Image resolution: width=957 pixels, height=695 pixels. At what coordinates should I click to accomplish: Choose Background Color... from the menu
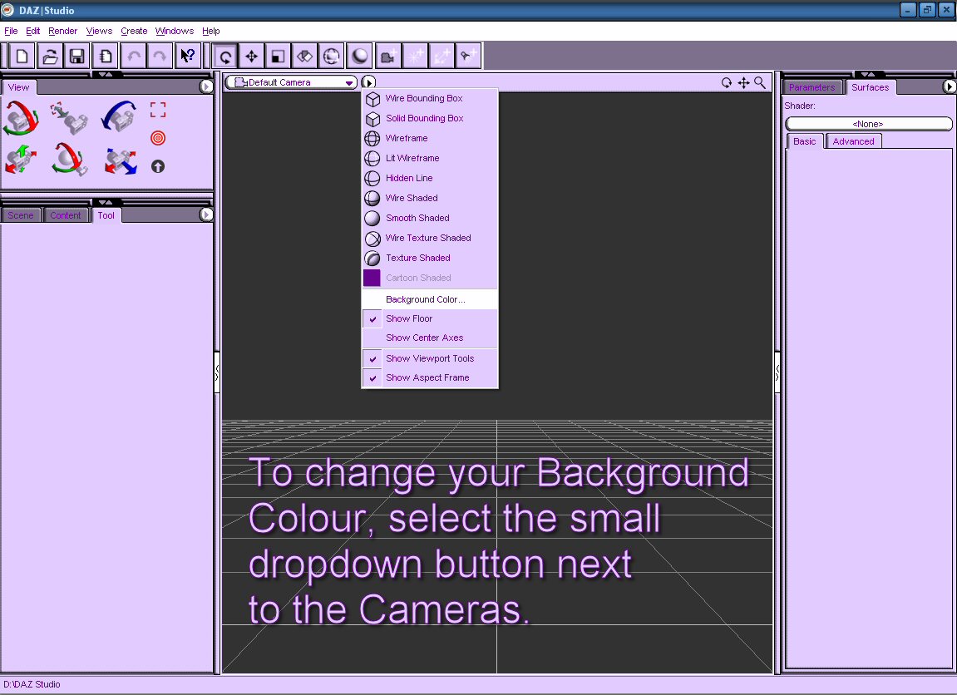(x=425, y=299)
